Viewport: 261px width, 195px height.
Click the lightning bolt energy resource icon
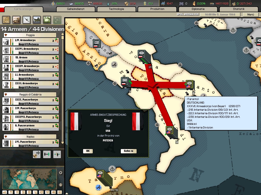(x=53, y=4)
